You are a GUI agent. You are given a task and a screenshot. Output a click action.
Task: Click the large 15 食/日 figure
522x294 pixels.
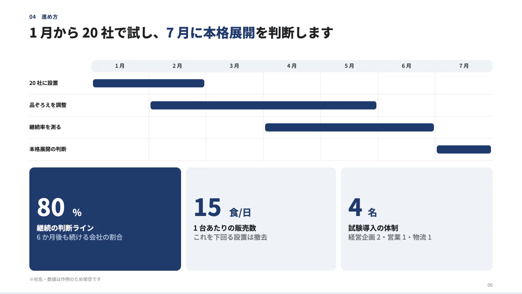[x=222, y=207]
